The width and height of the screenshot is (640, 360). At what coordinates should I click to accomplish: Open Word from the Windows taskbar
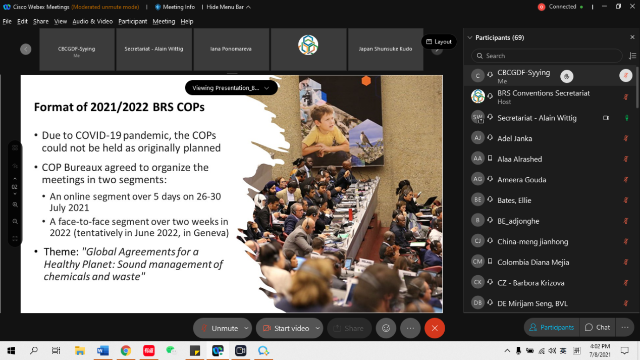[103, 351]
